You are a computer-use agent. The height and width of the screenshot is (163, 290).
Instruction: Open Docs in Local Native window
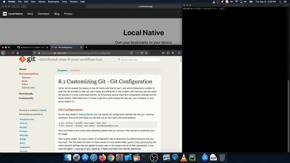coord(30,14)
